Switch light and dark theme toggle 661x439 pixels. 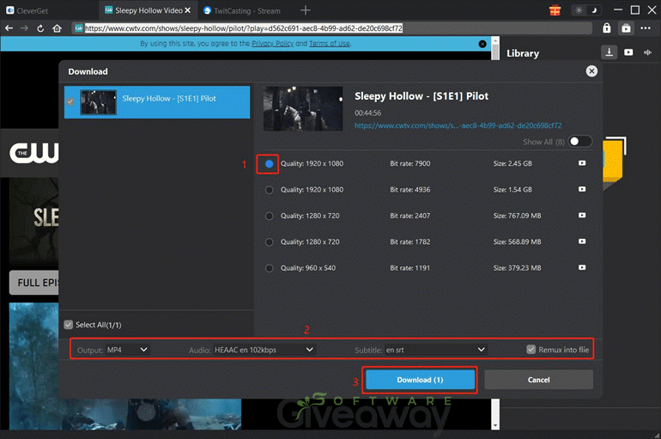(x=586, y=10)
